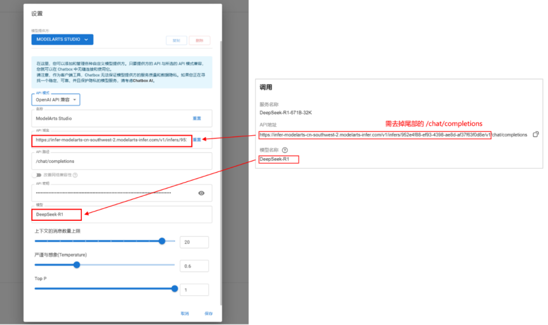548x325 pixels.
Task: Expand the OpenAI API 兼容 mode dropdown
Action: coord(56,100)
